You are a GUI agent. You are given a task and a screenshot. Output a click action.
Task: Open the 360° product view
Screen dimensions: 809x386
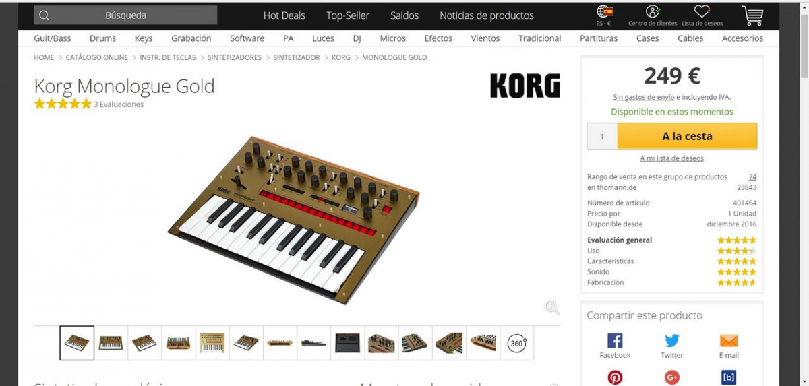click(516, 343)
